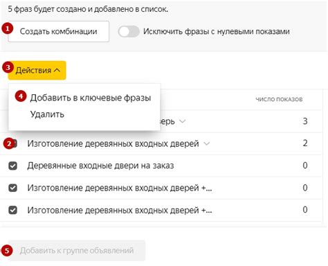This screenshot has height=266, width=328.
Task: Expand chevron next to Изготовление деревянных входных дверей
Action: [x=207, y=144]
